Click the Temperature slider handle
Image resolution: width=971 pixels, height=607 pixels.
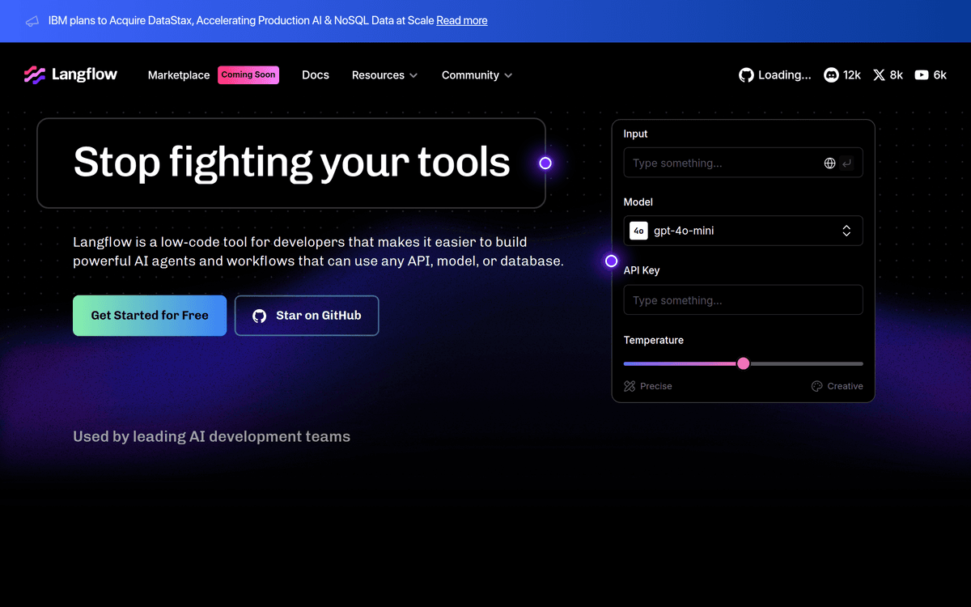[744, 364]
